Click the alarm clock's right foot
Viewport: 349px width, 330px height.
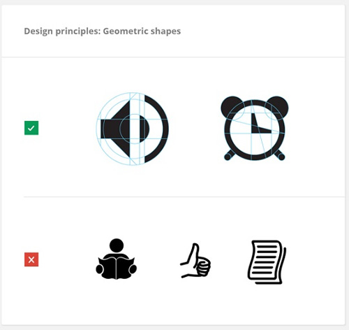tap(279, 155)
